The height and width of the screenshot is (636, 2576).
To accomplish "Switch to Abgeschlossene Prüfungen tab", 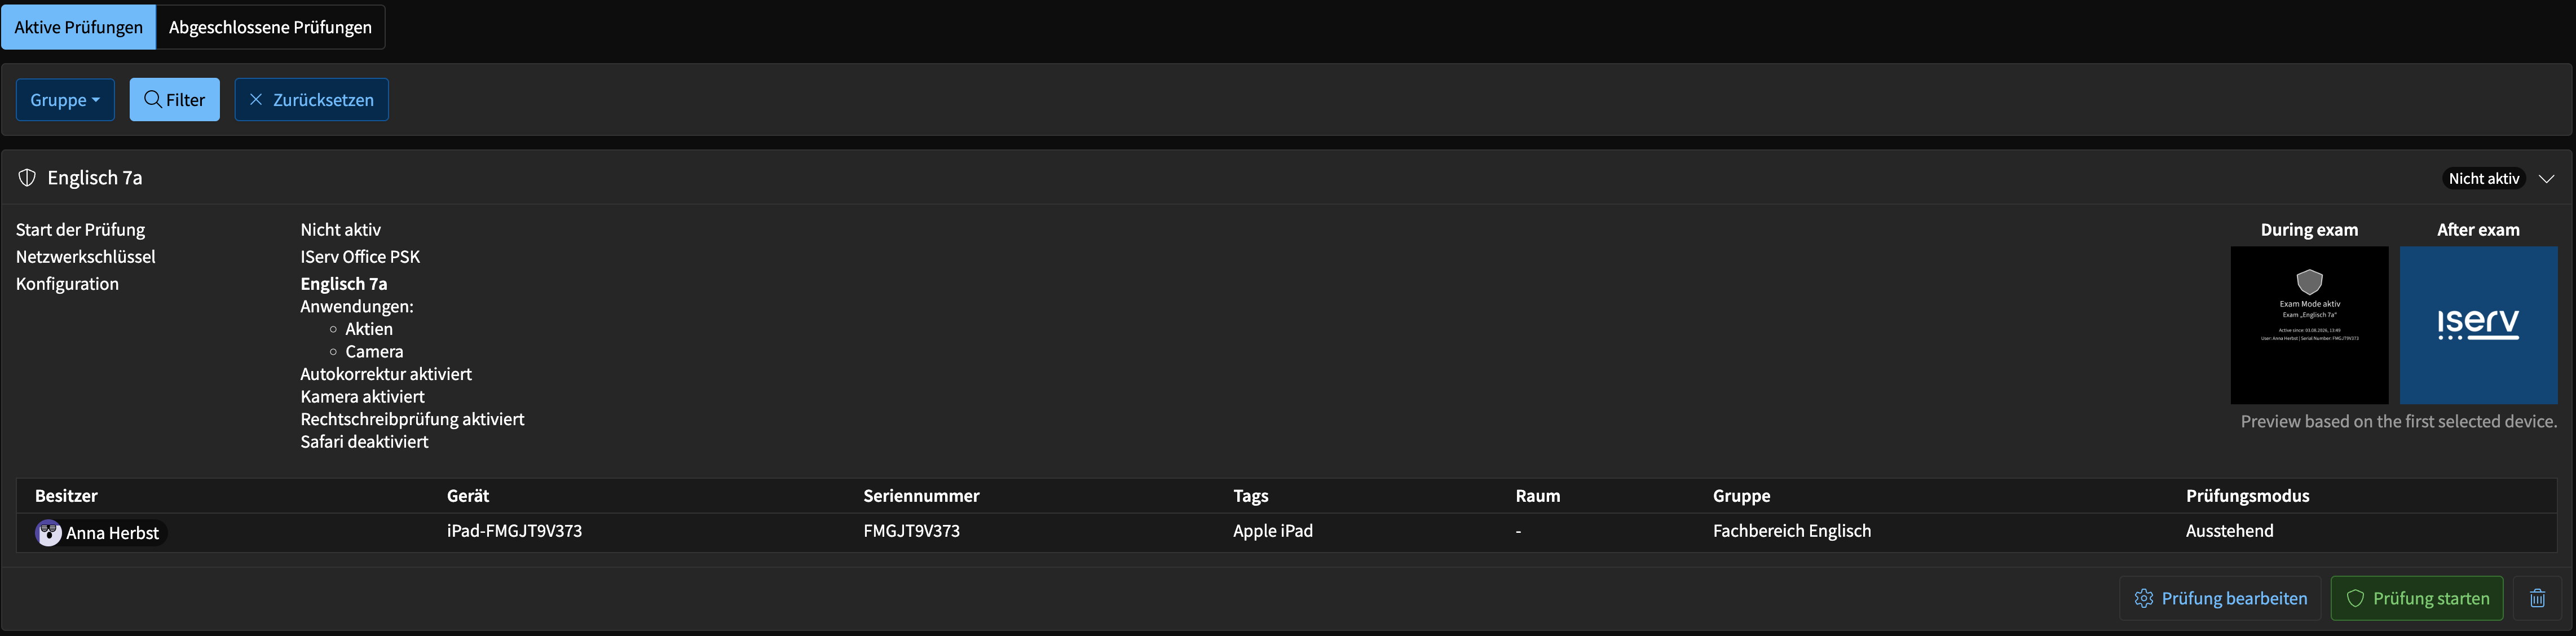I will click(x=270, y=27).
